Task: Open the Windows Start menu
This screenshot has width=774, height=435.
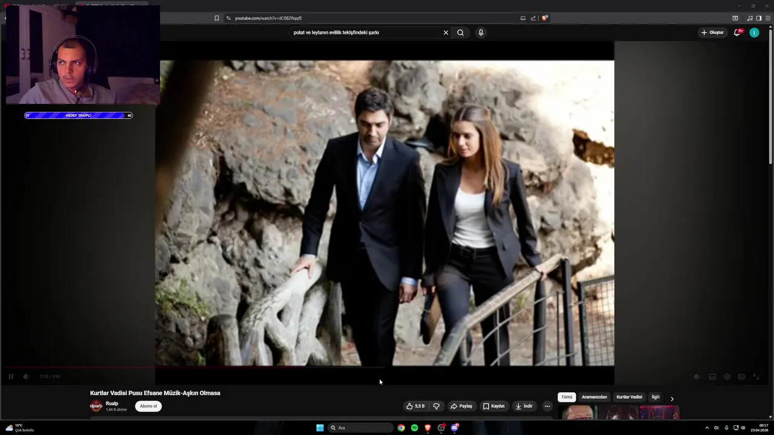Action: click(x=320, y=428)
